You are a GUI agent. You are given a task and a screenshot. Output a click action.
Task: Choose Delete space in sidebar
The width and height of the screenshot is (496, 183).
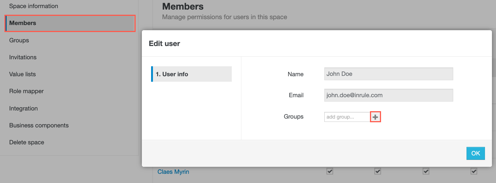coord(27,142)
